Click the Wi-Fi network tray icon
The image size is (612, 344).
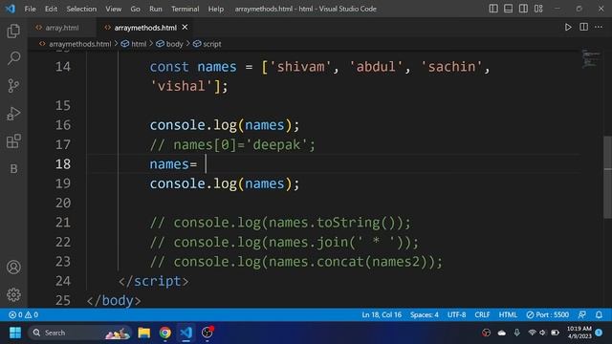(532, 333)
